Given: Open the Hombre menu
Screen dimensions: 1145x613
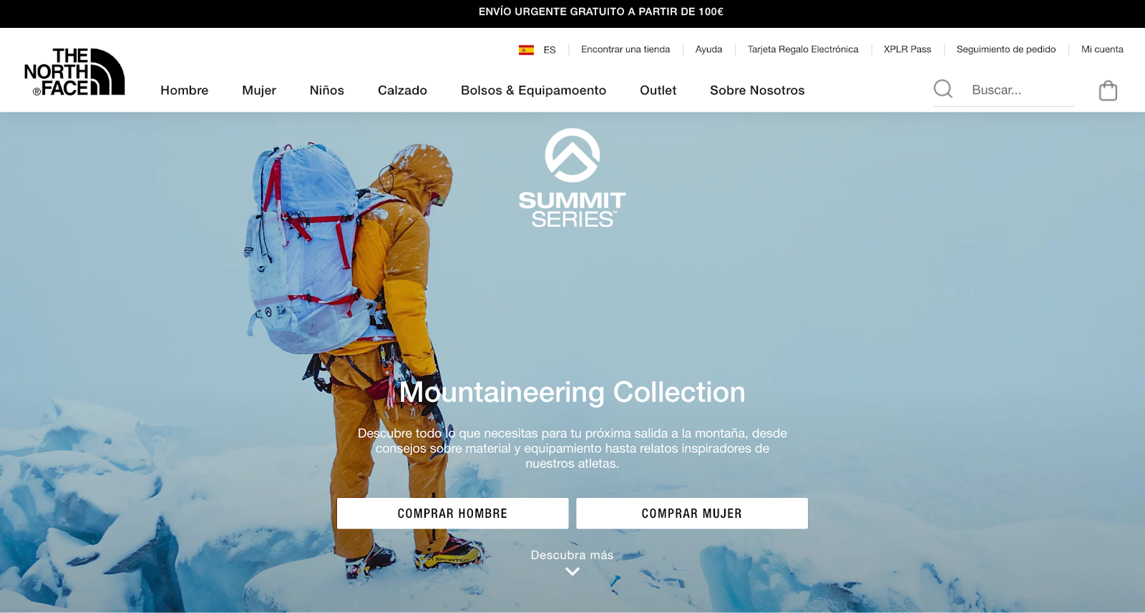Looking at the screenshot, I should coord(185,90).
